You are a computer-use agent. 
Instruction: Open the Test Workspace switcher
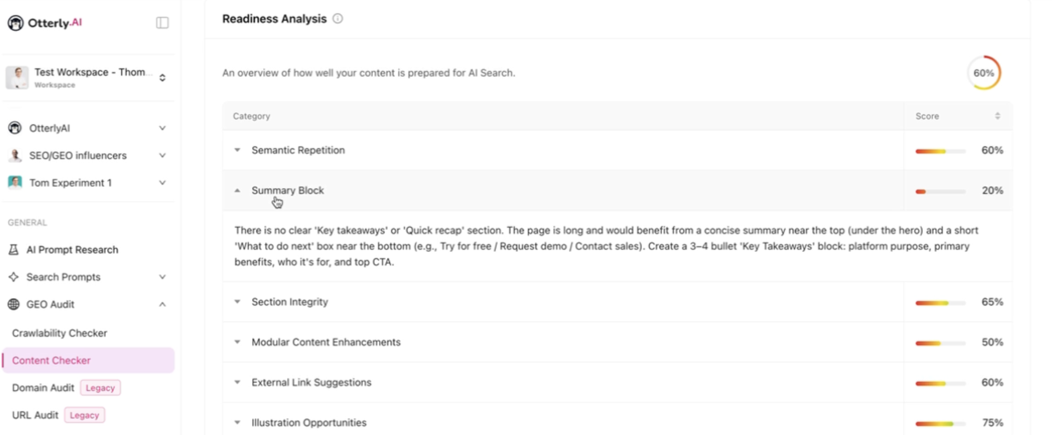(162, 77)
